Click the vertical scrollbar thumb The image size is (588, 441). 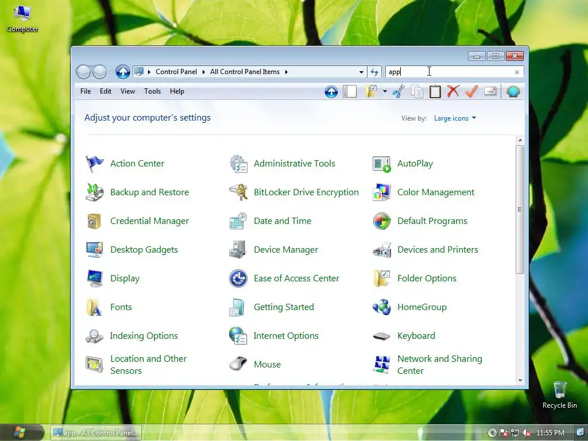point(520,209)
